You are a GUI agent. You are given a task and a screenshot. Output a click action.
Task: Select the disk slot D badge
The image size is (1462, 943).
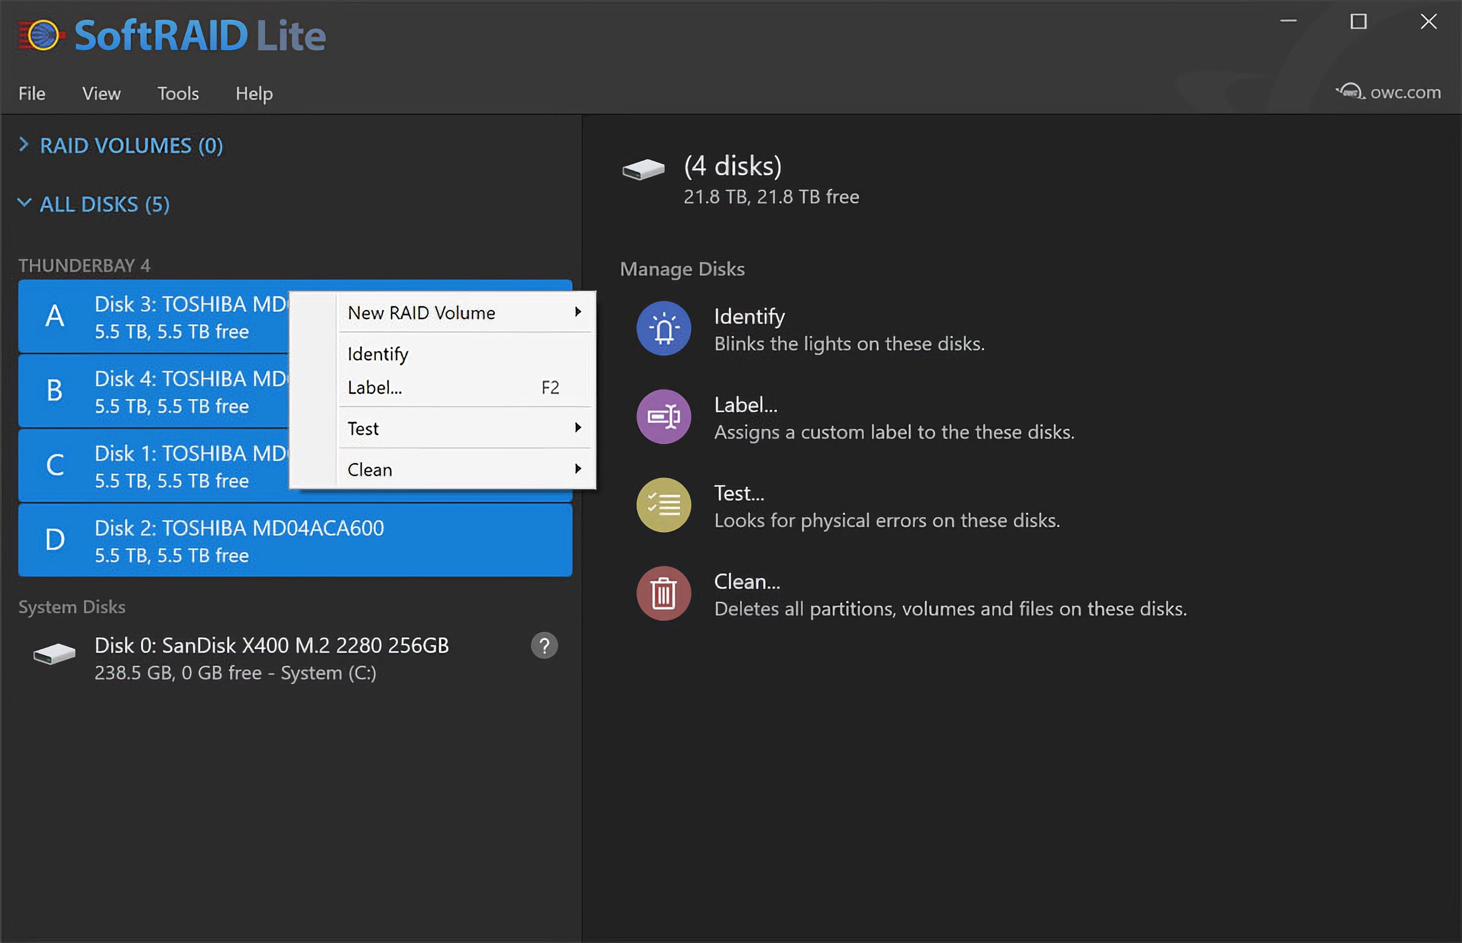[x=55, y=540]
